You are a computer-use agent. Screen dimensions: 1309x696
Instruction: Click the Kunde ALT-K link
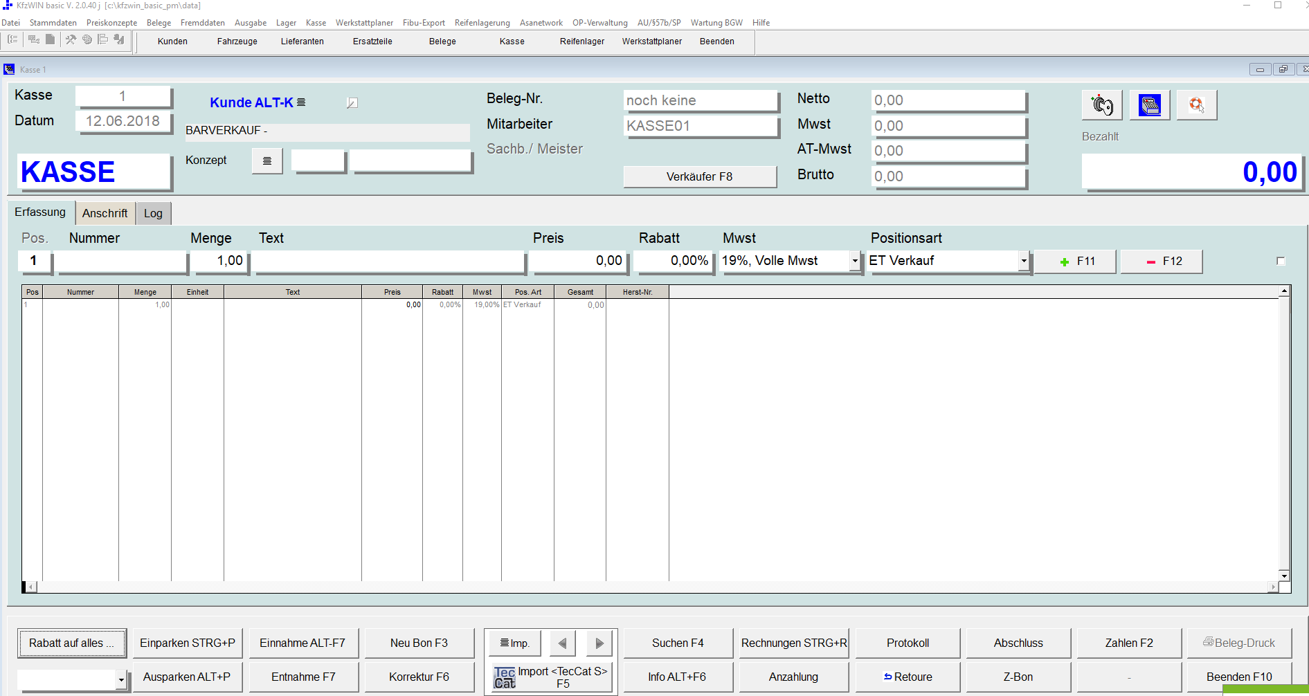pyautogui.click(x=251, y=102)
